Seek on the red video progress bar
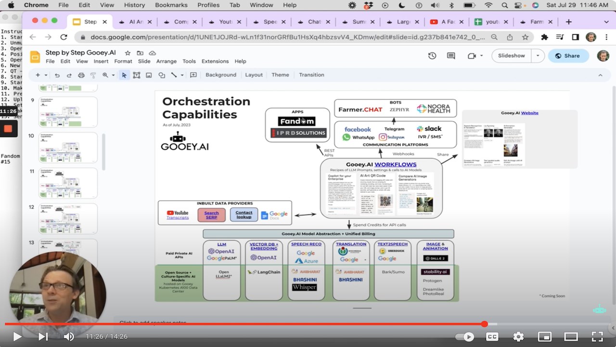This screenshot has width=616, height=347. [x=308, y=324]
